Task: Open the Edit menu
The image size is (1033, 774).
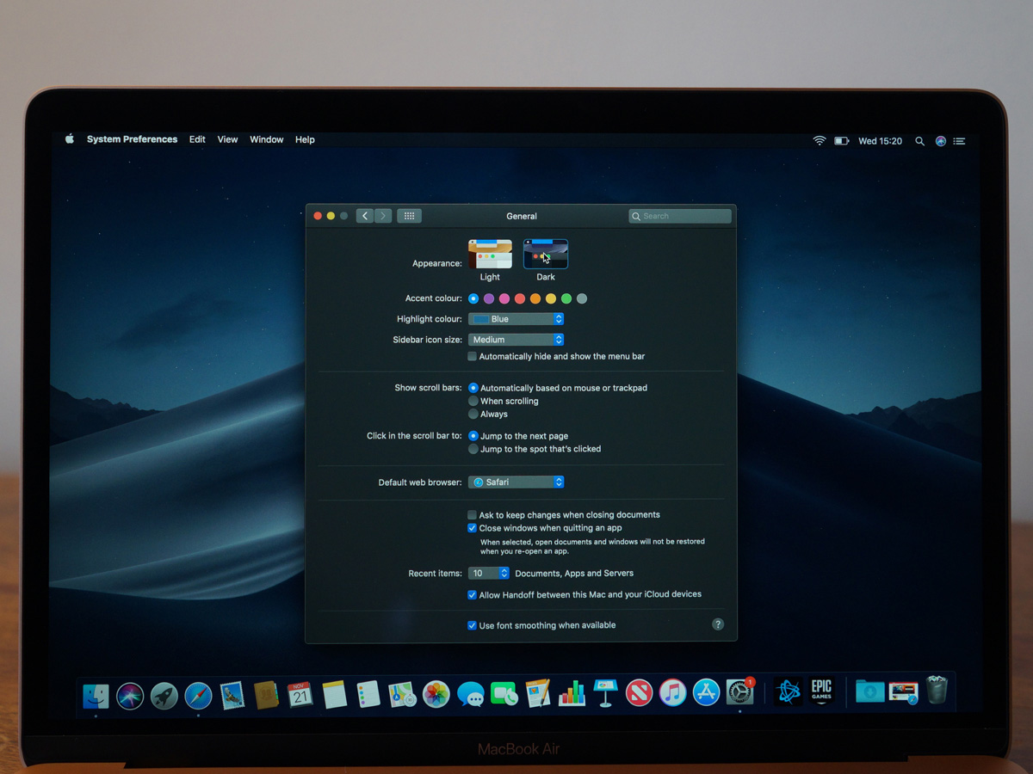Action: coord(197,139)
